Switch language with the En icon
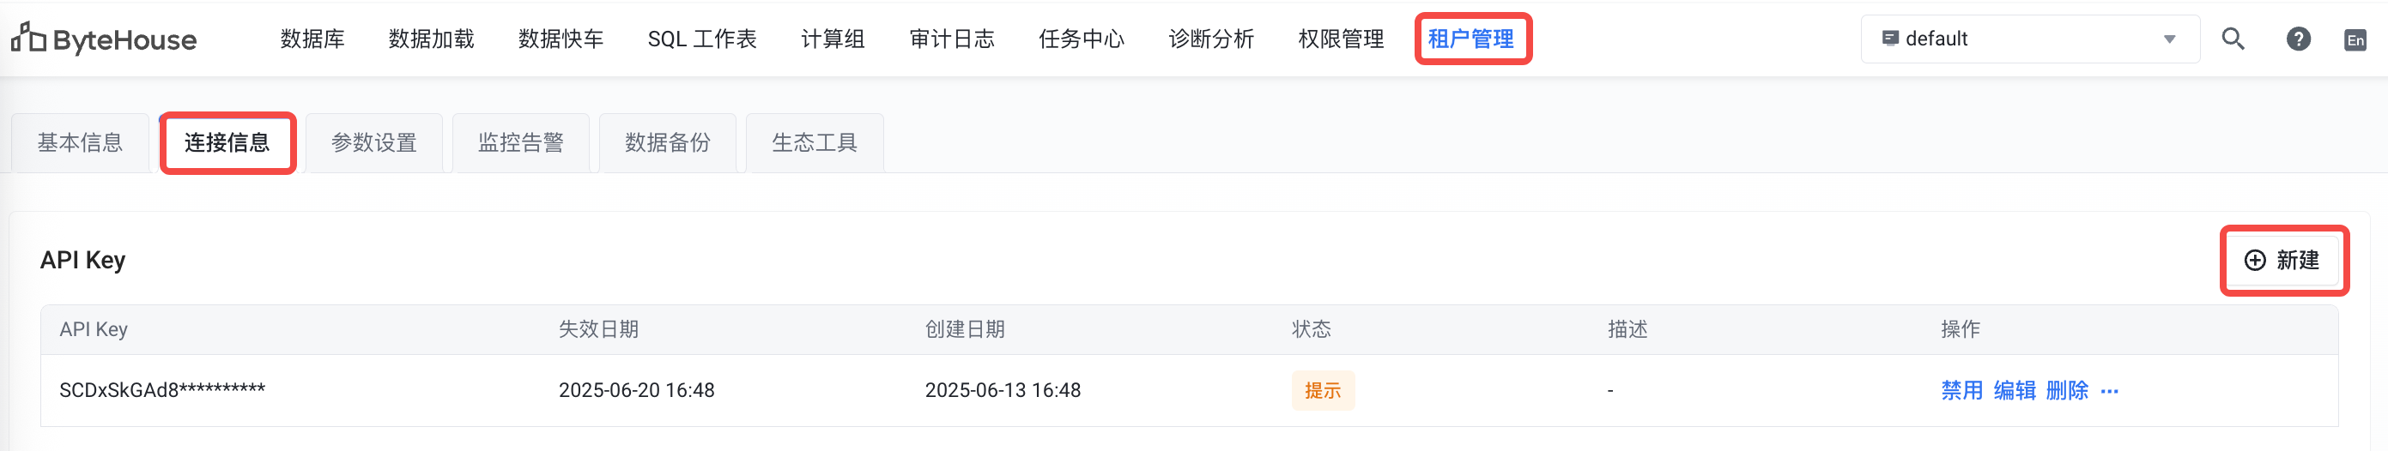The image size is (2388, 451). [x=2355, y=39]
